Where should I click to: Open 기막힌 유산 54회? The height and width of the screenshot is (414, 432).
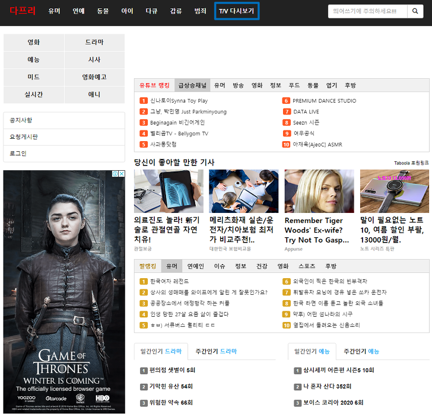click(171, 387)
